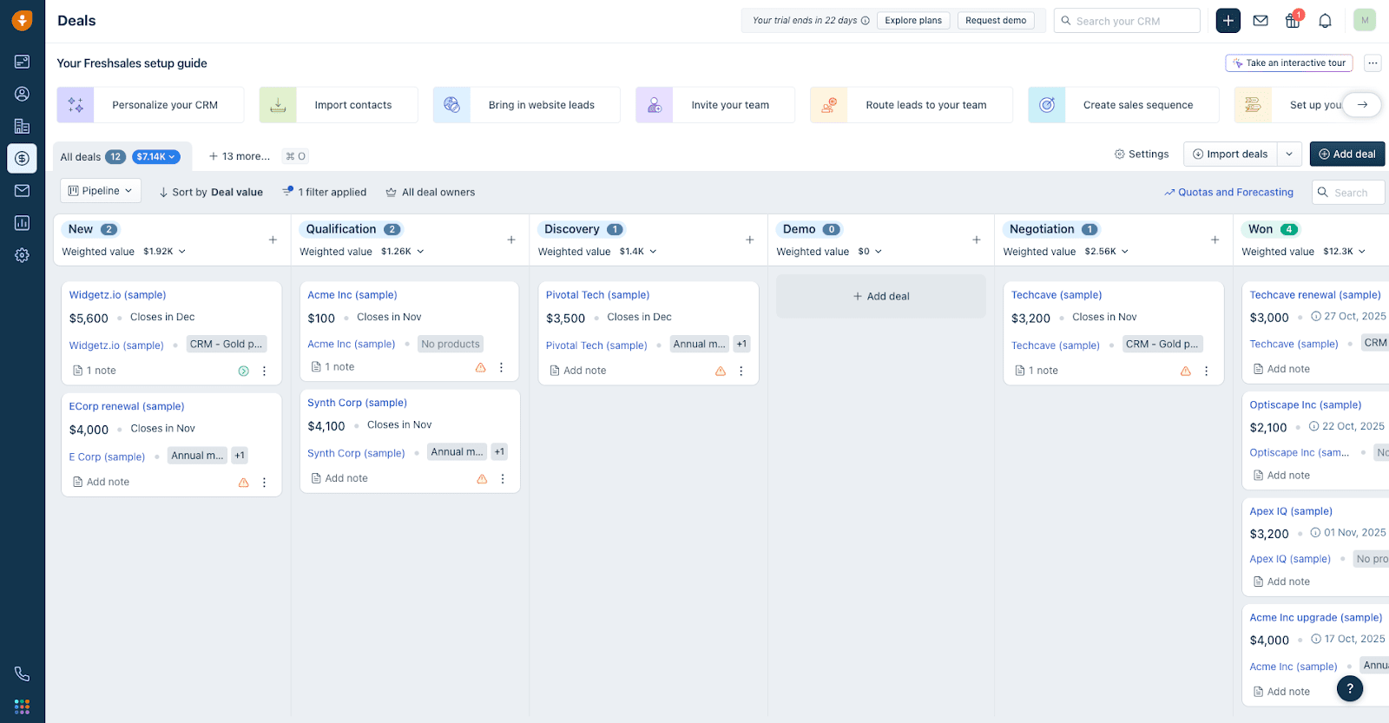Click the email envelope icon in top bar
Image resolution: width=1389 pixels, height=723 pixels.
[1261, 21]
